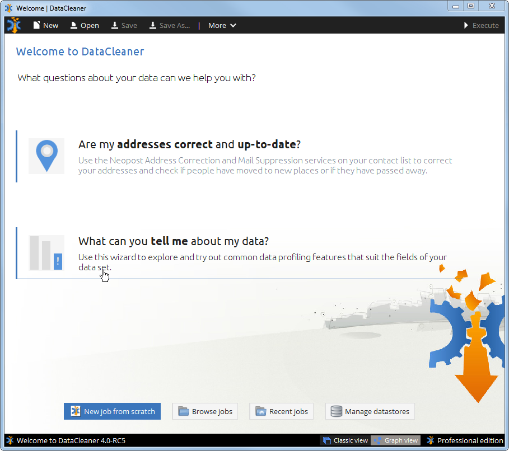509x451 pixels.
Task: Minimize the DataCleaner window
Action: tap(456, 6)
